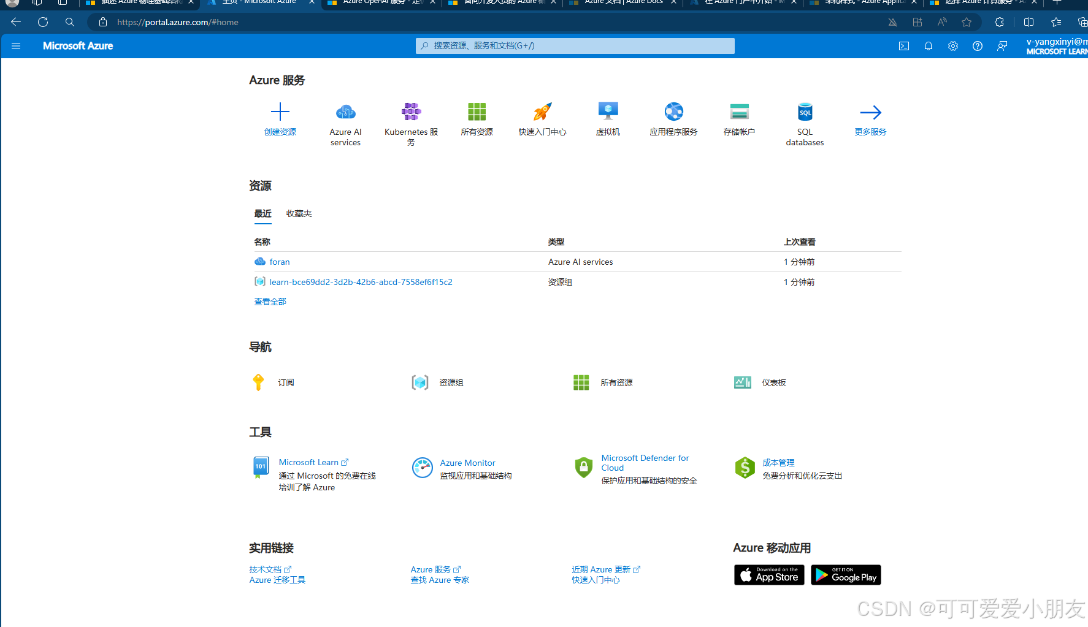Open recent Azure updates link
This screenshot has width=1088, height=627.
pyautogui.click(x=606, y=569)
